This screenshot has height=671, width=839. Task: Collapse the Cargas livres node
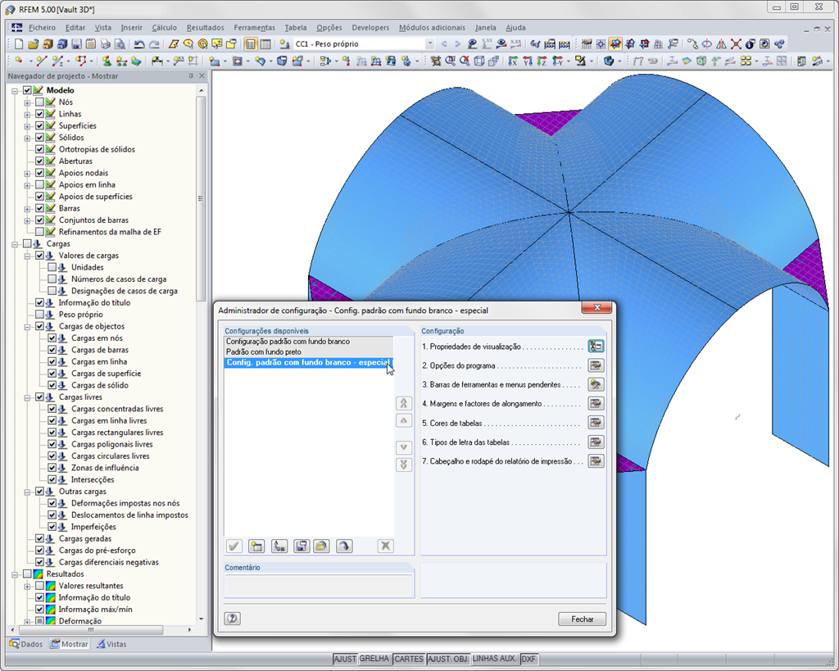click(27, 397)
